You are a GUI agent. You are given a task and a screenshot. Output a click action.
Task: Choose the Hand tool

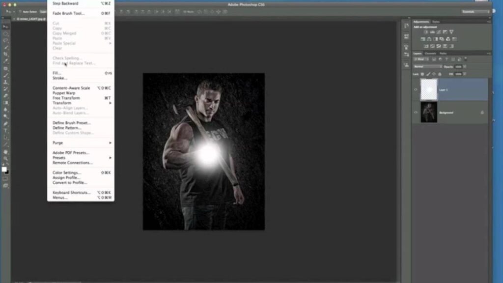pos(5,152)
